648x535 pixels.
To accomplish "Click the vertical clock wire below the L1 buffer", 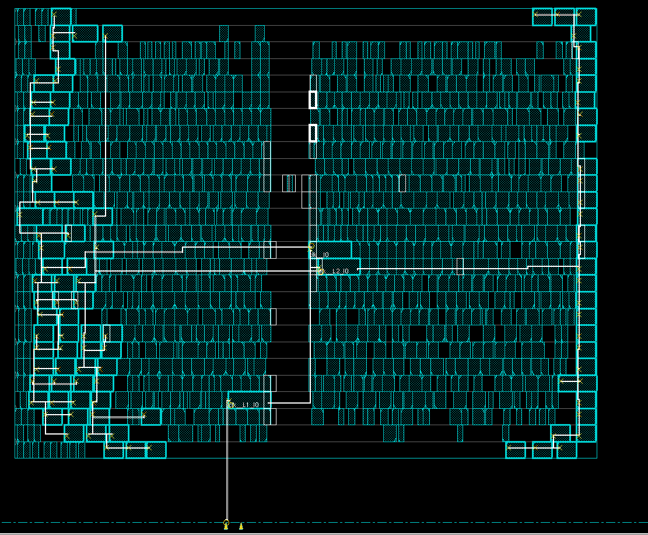I will coord(227,467).
